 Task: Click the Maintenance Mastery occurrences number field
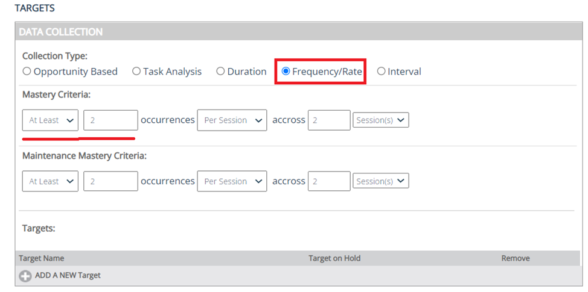pos(110,181)
